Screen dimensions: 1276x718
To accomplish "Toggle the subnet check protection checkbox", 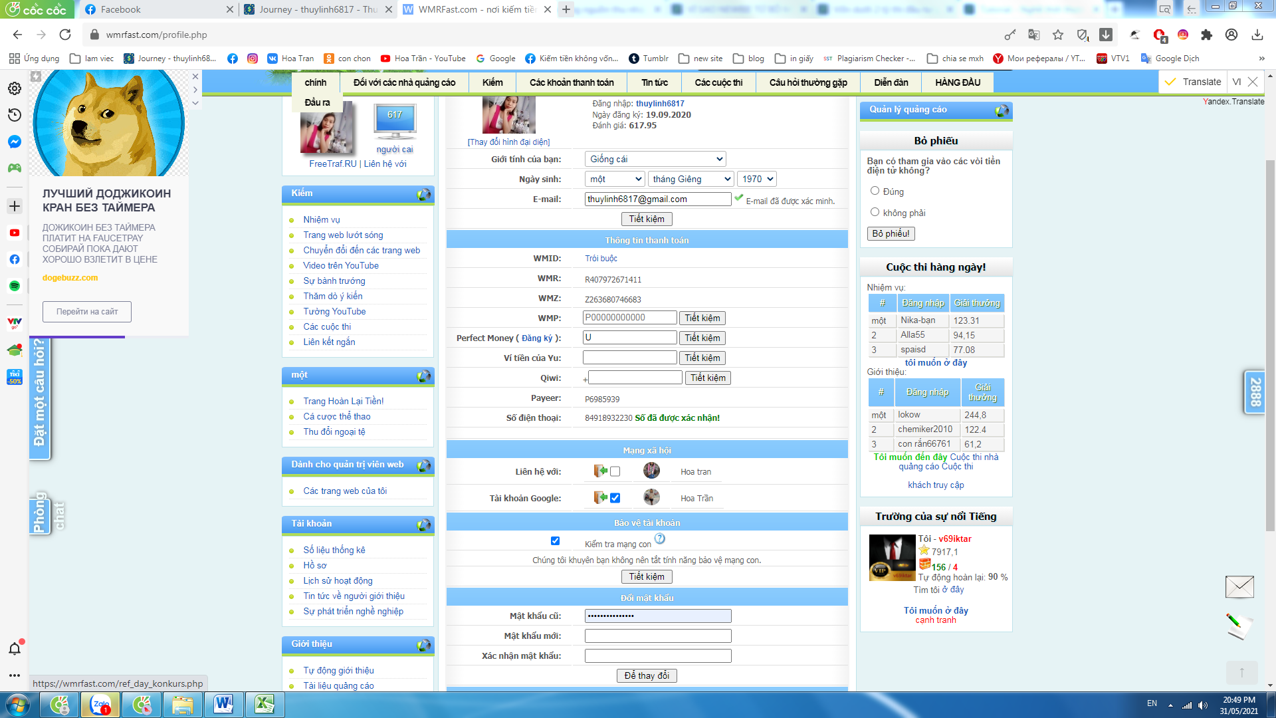I will pos(555,541).
